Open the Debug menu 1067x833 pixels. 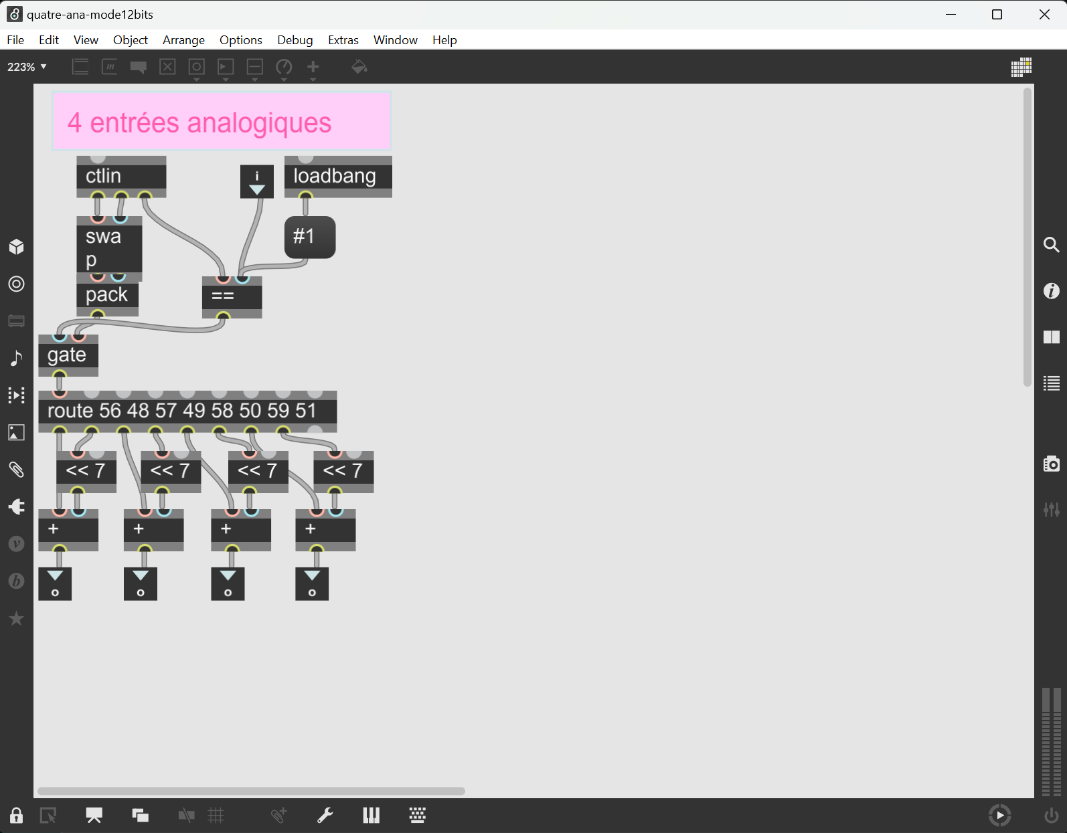295,40
